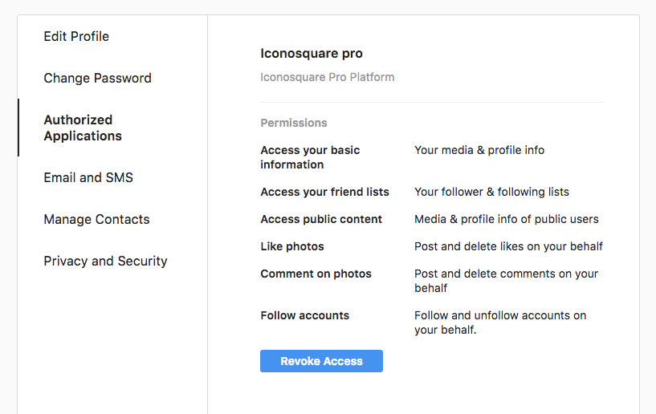Click the Post and delete likes description
The height and width of the screenshot is (414, 656).
[508, 246]
